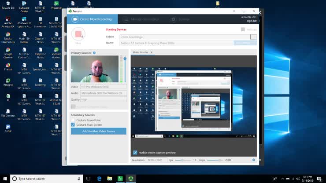Click the Windows Start button
This screenshot has height=183, width=326.
tap(5, 179)
